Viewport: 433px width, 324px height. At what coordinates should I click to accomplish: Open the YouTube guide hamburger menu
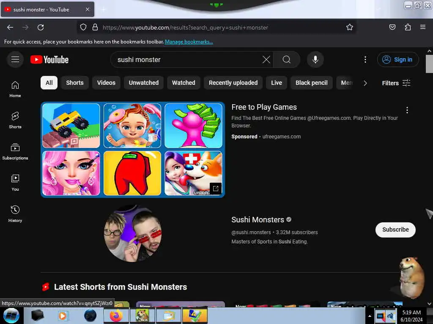[15, 59]
